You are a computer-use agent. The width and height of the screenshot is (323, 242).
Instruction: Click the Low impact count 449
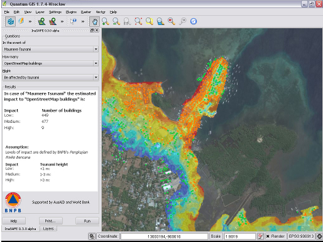pos(45,115)
